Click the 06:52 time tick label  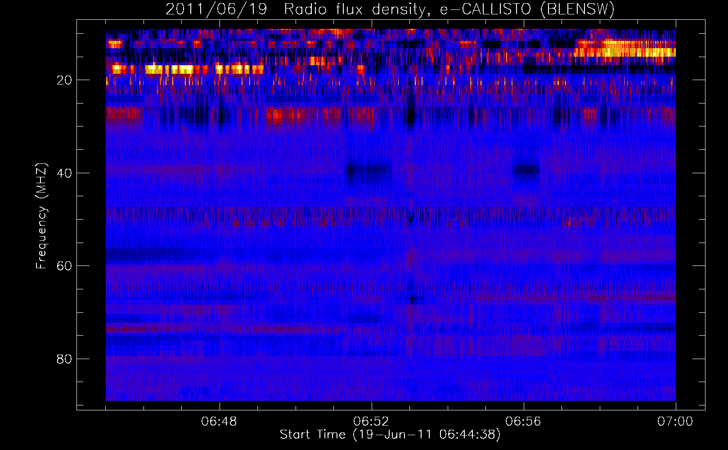pos(371,422)
